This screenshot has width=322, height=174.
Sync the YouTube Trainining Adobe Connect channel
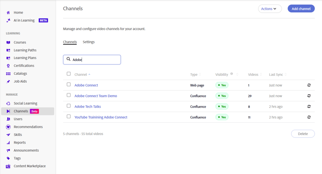(309, 117)
